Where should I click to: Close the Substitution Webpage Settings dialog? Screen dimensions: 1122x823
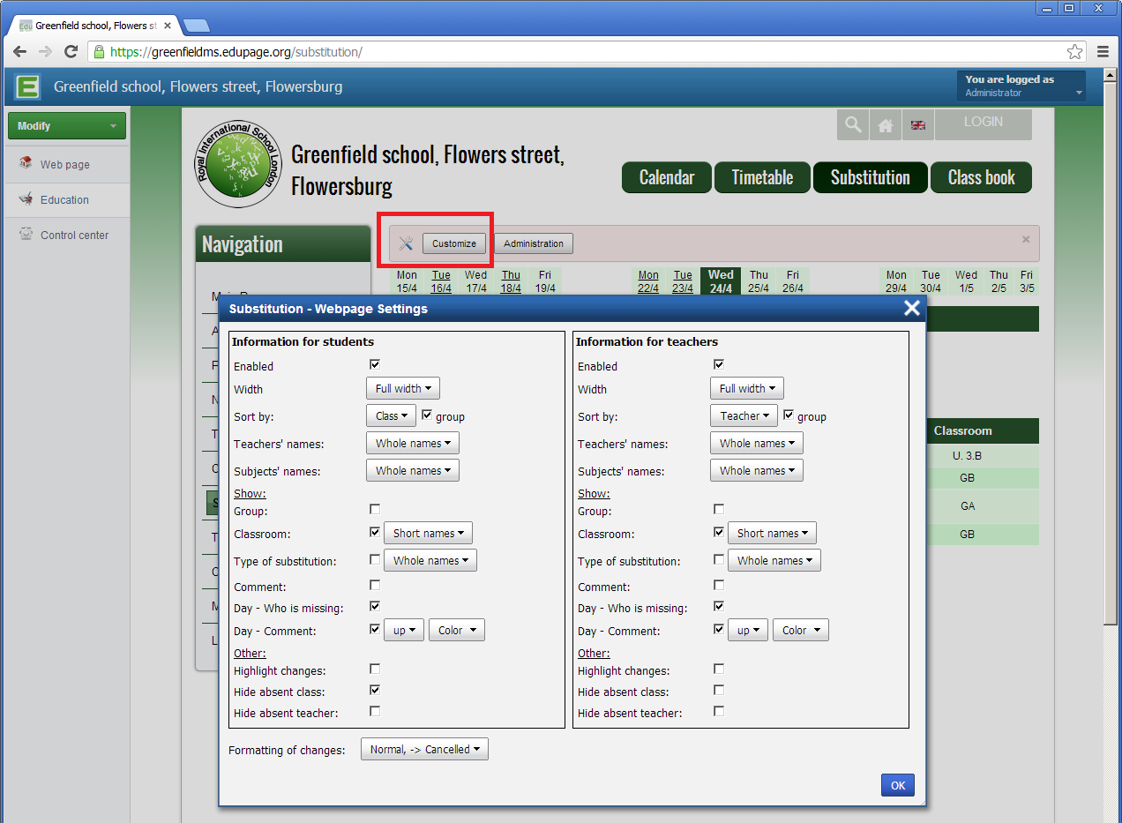(x=911, y=308)
